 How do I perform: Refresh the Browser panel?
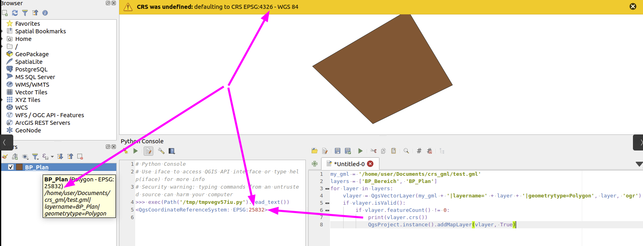point(15,13)
